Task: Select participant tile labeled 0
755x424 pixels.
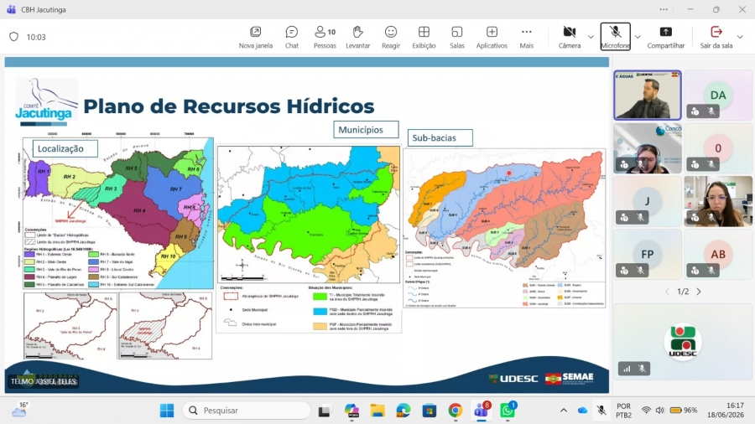Action: pos(718,148)
